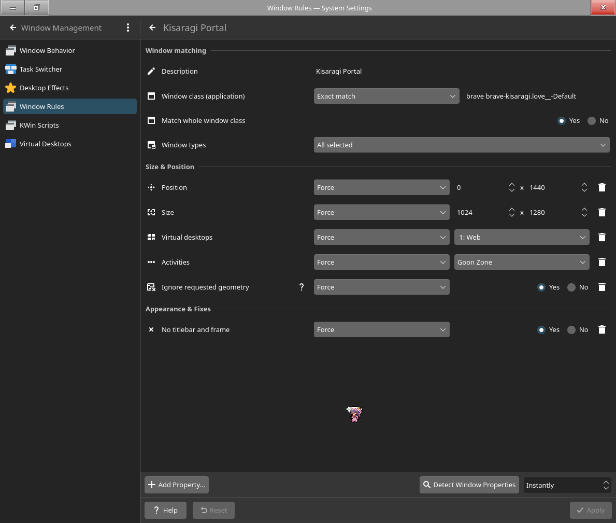Delete the Virtual desktops property

point(602,237)
